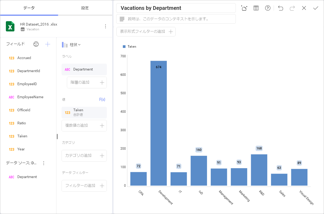Select the Taken value field chip
This screenshot has height=214, width=324.
click(84, 113)
